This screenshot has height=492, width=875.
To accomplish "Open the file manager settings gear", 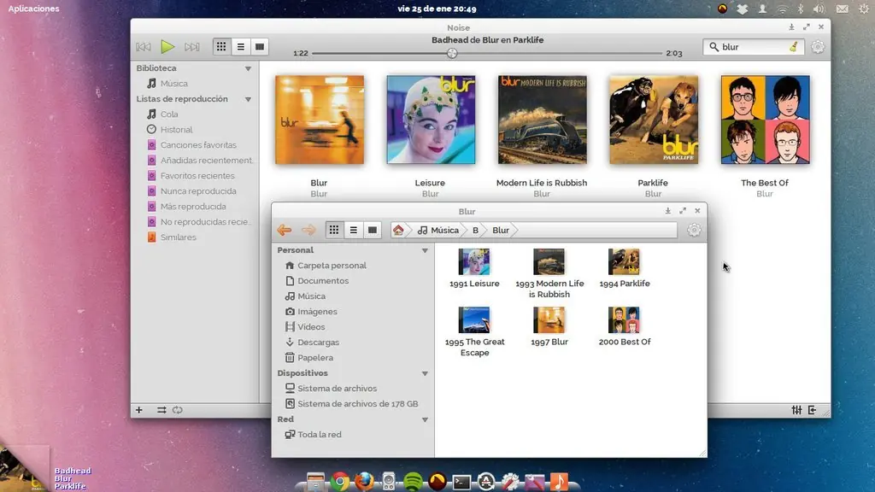I will pos(694,230).
